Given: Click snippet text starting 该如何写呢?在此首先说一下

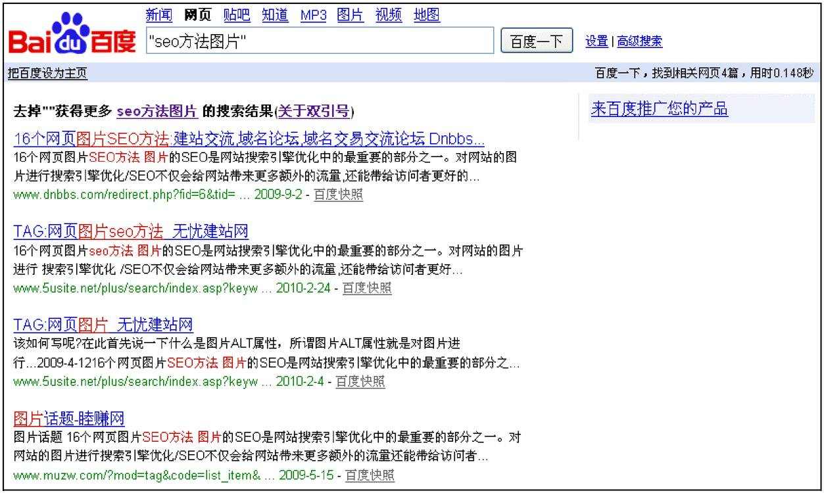Looking at the screenshot, I should click(x=267, y=352).
